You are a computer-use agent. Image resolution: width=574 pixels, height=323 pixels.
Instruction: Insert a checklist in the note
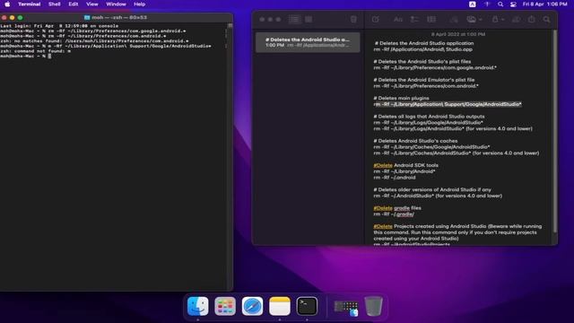coord(414,20)
